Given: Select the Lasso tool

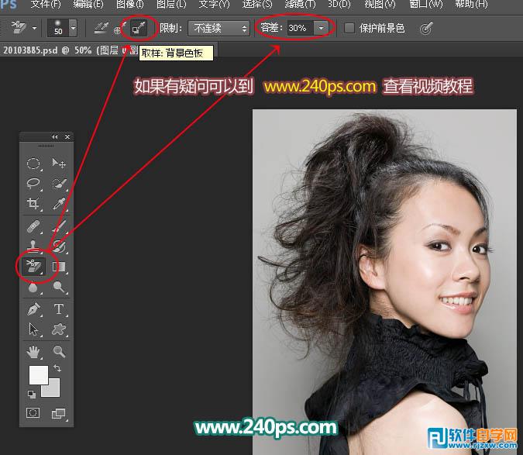Looking at the screenshot, I should [33, 183].
